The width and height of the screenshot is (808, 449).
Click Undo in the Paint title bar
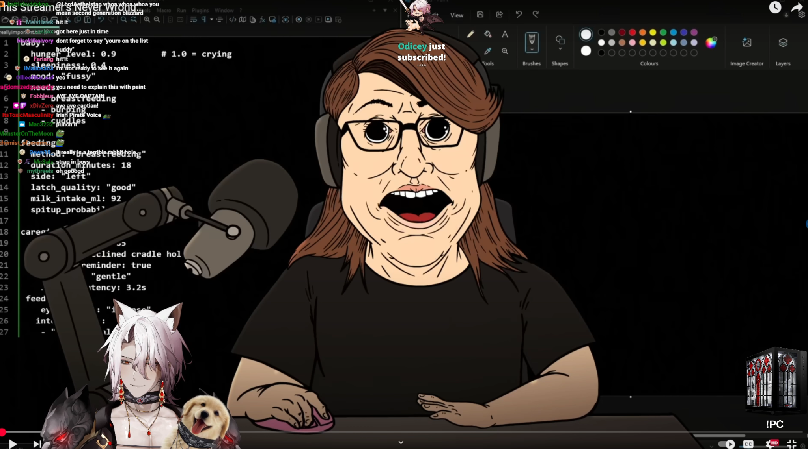pos(519,15)
